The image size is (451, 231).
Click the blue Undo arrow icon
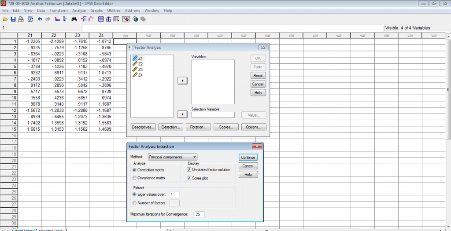40,19
